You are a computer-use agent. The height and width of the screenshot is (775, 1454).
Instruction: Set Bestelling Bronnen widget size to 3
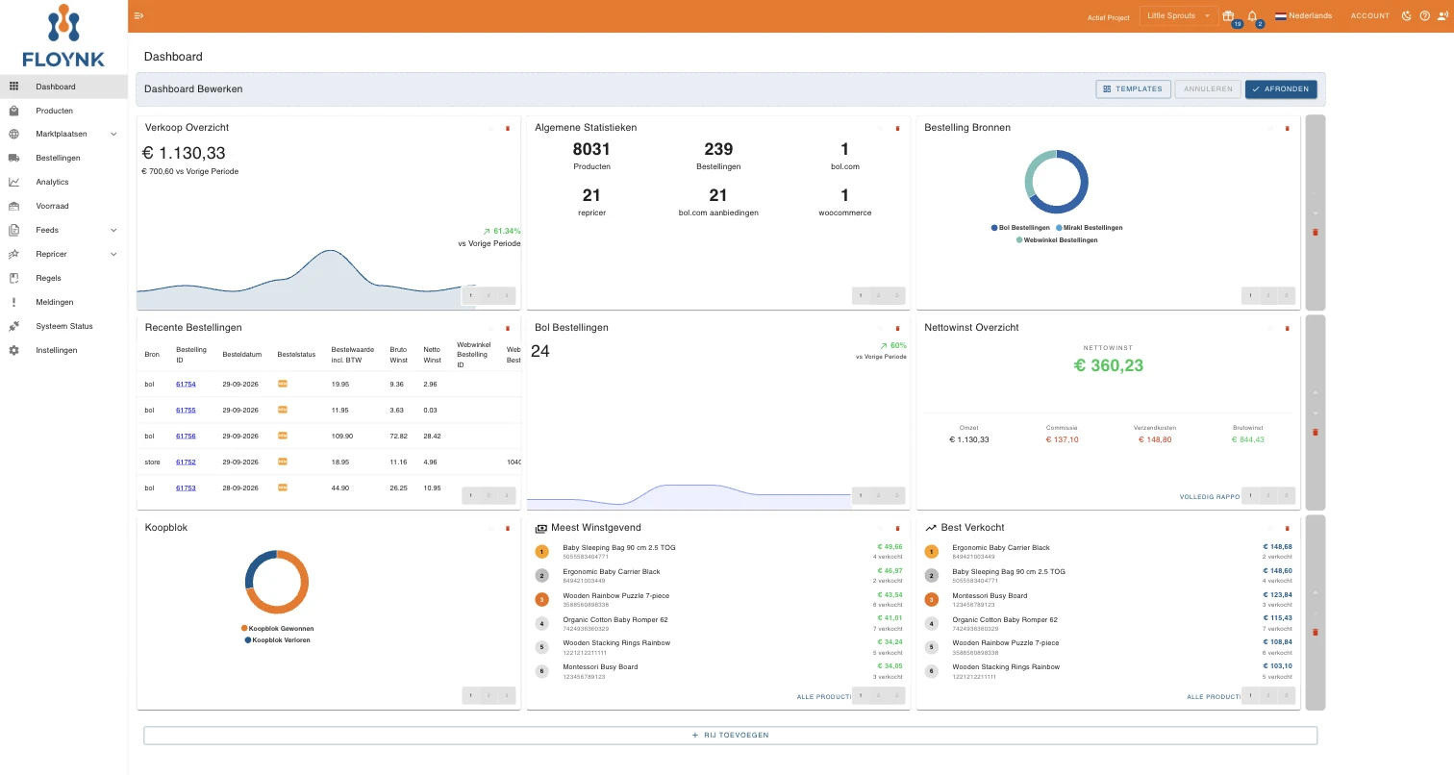[x=1286, y=296]
